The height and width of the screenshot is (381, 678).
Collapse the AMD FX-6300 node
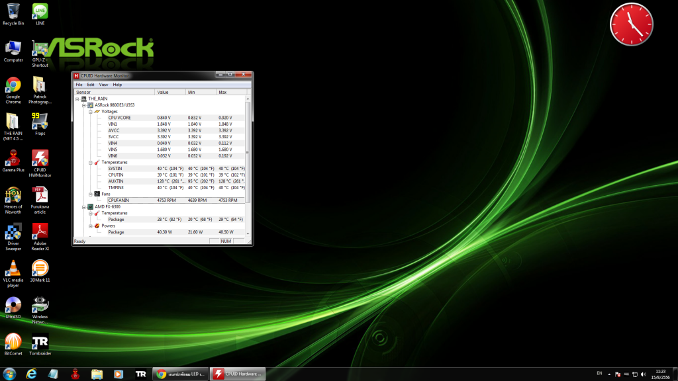[x=84, y=207]
